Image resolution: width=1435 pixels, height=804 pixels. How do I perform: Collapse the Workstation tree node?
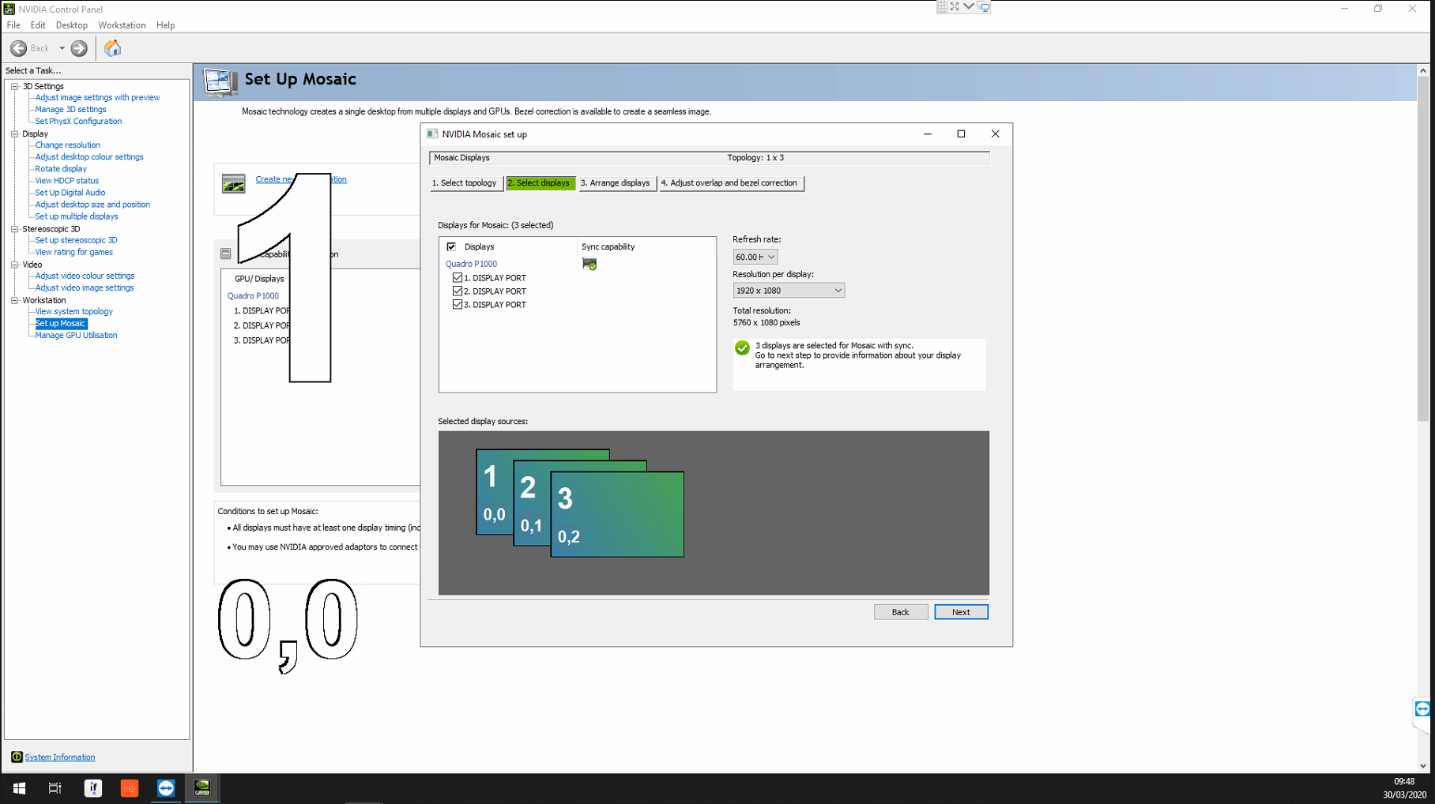15,300
